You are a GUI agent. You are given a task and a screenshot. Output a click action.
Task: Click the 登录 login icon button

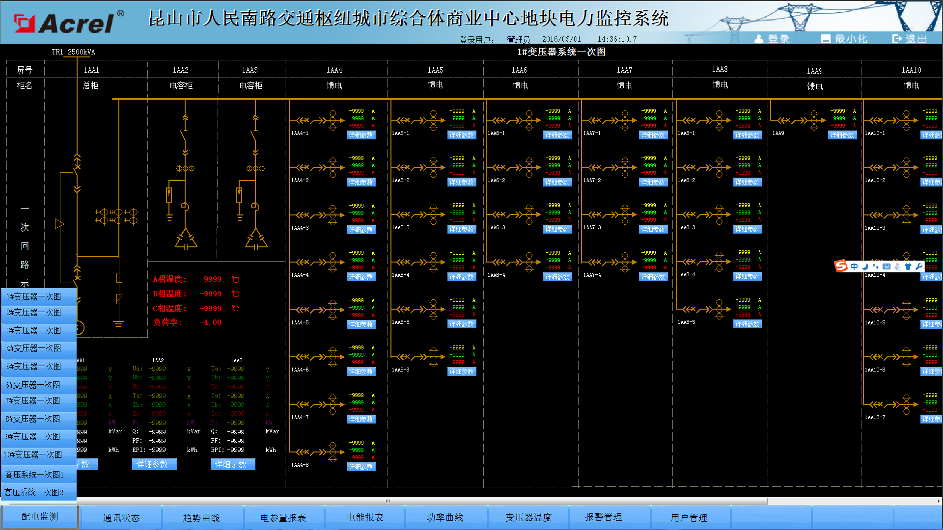759,39
